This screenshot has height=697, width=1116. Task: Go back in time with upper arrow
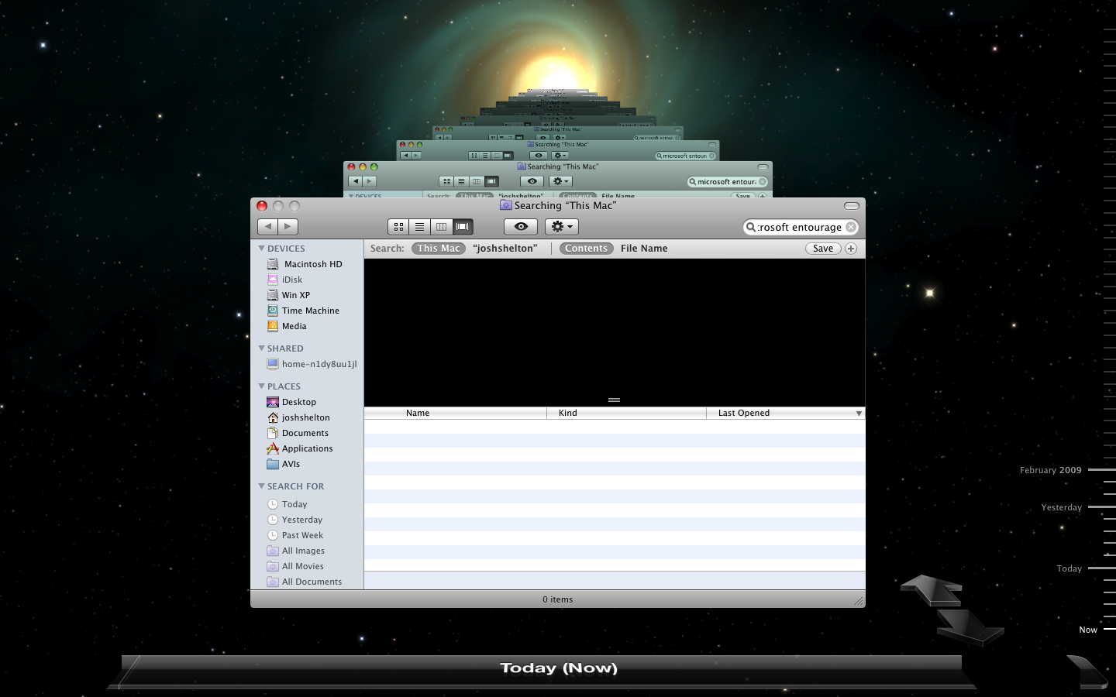point(932,590)
